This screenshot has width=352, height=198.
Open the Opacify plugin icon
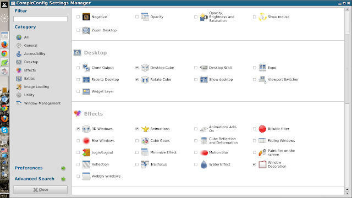point(145,17)
